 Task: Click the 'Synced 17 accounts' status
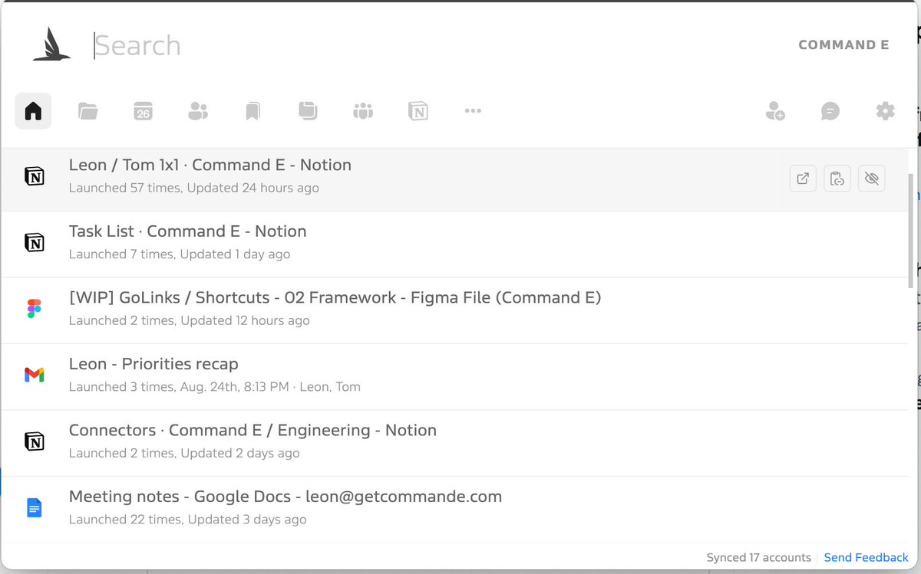click(x=758, y=557)
